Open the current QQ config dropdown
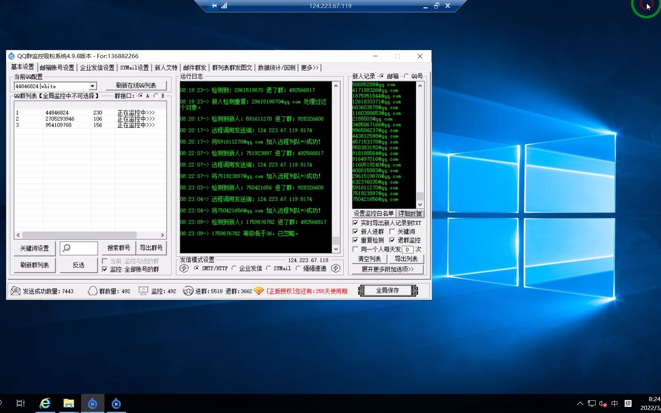The width and height of the screenshot is (661, 413). coord(93,86)
